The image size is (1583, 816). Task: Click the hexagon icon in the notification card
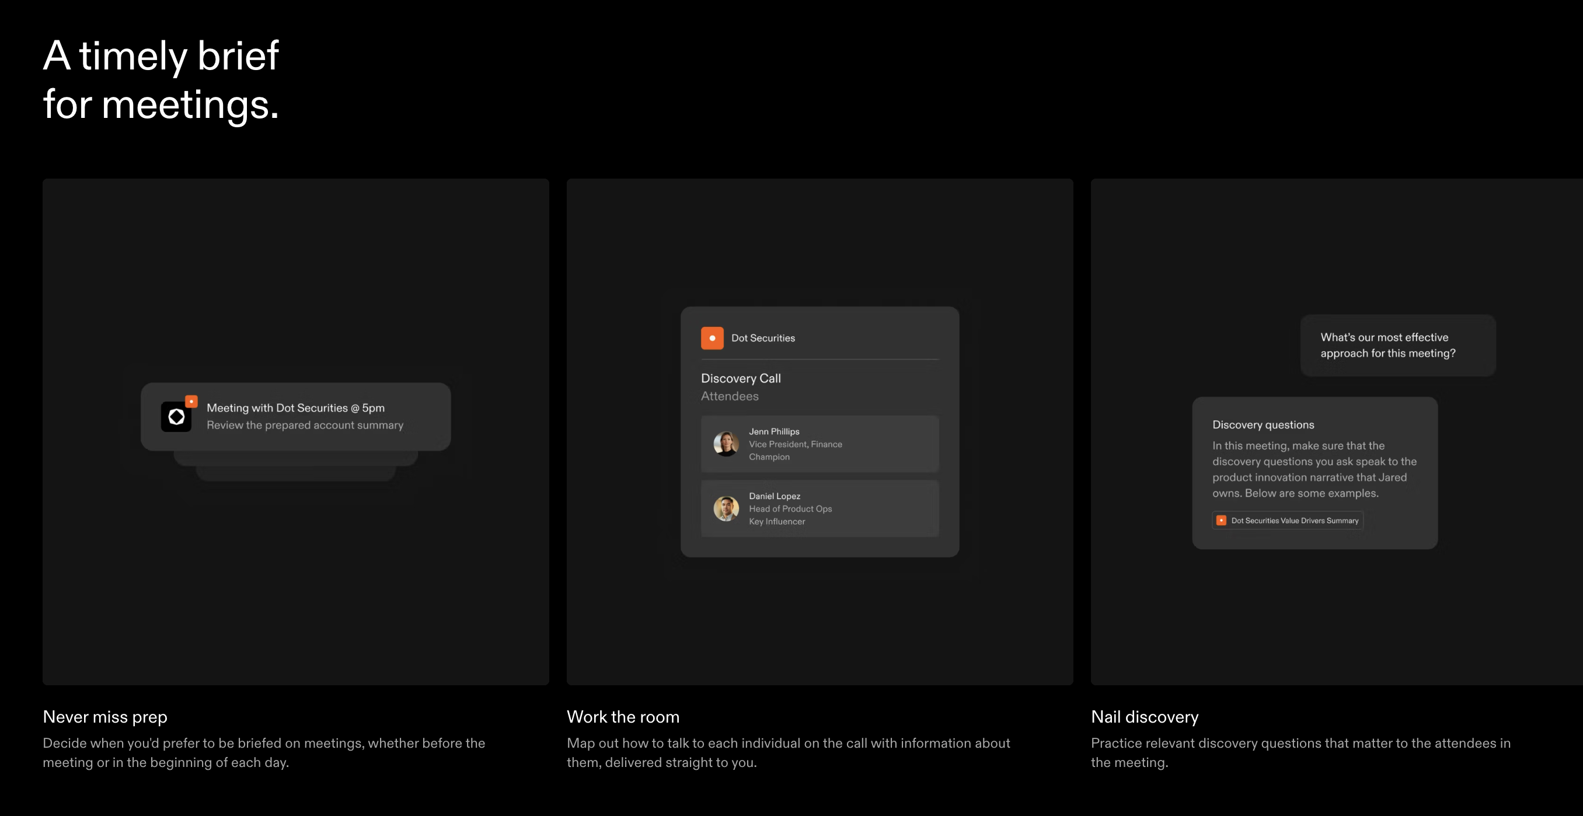[x=176, y=416]
